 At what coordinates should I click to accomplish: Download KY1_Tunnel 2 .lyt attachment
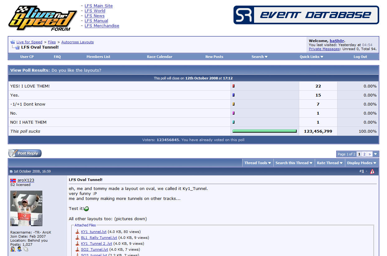point(97,244)
